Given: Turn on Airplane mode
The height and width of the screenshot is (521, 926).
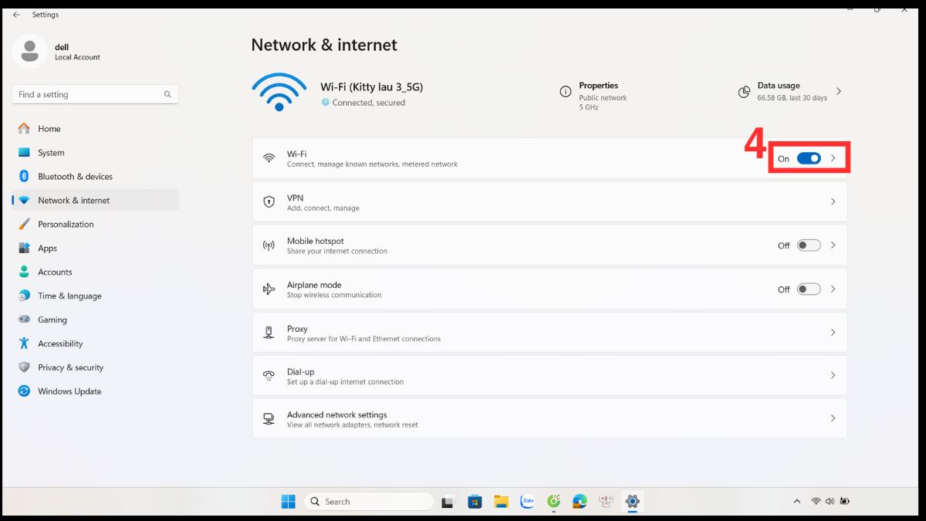Looking at the screenshot, I should pyautogui.click(x=809, y=289).
